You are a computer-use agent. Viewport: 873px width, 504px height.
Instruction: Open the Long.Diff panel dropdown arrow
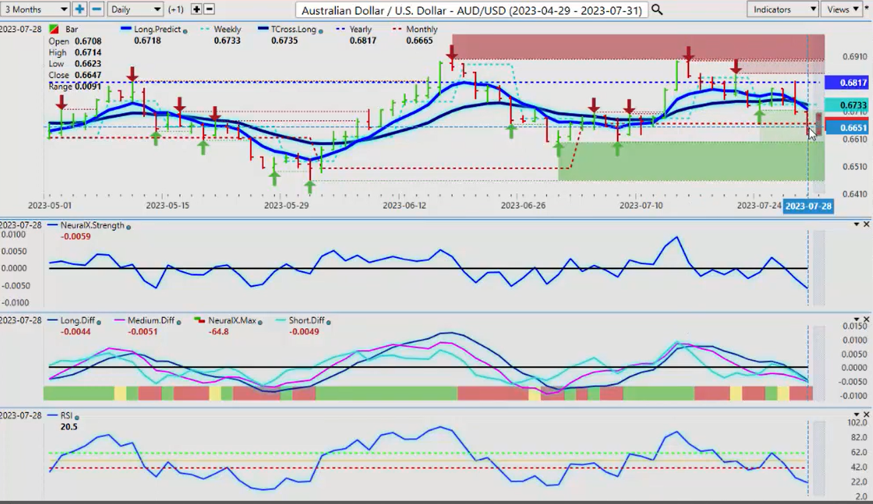click(x=856, y=320)
